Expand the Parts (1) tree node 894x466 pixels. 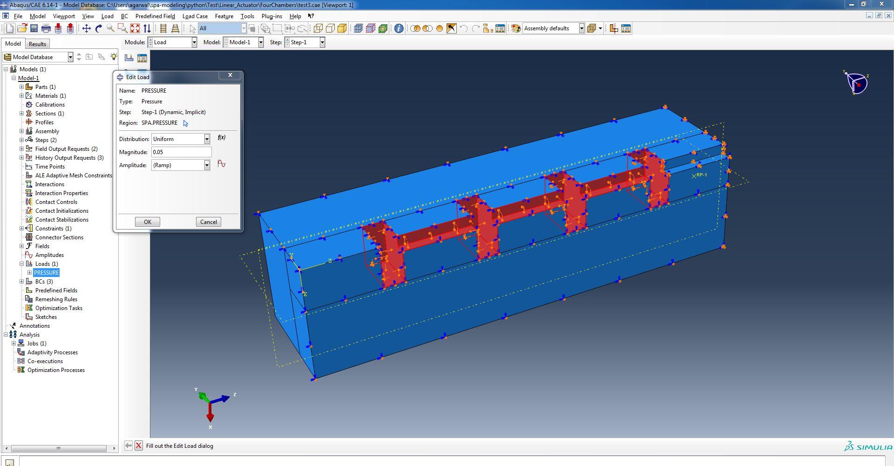(x=21, y=87)
